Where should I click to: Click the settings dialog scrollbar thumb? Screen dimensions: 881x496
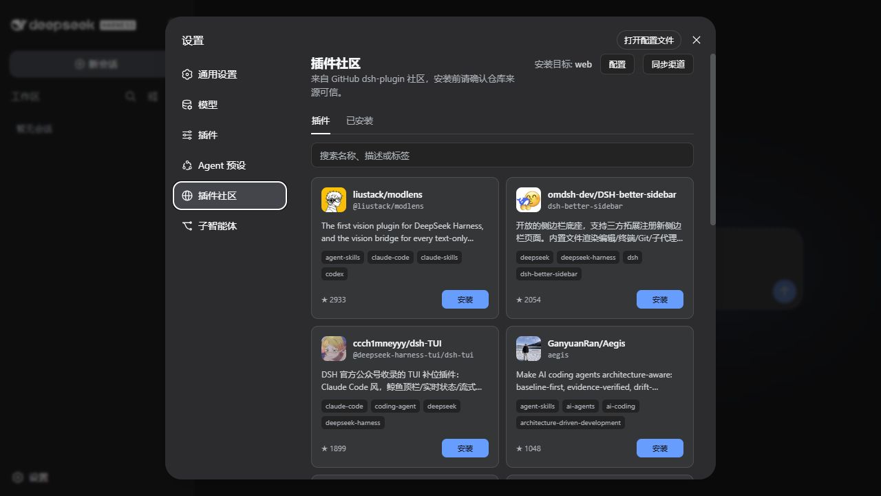(x=713, y=138)
